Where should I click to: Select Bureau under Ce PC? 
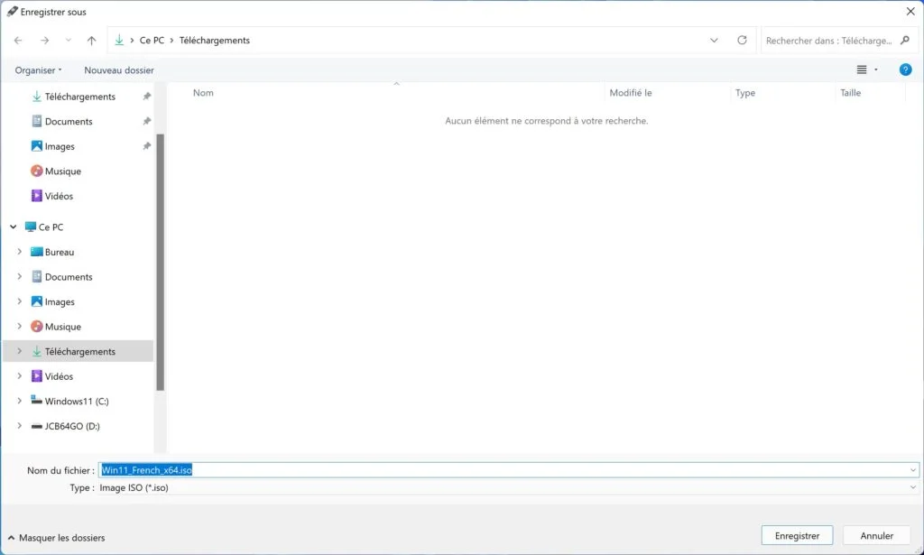point(59,252)
